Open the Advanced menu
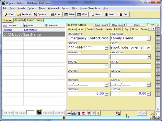Image resolution: width=162 pixels, height=121 pixels. (x=53, y=8)
